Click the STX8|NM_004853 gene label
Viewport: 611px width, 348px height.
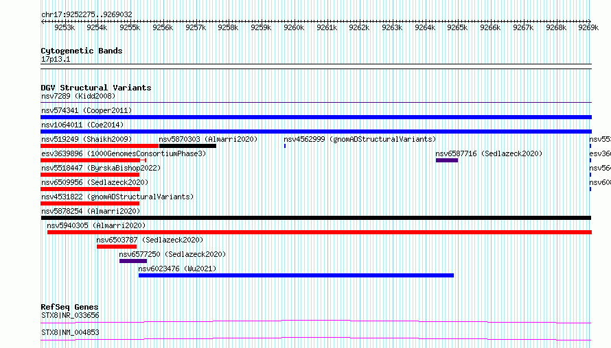70,332
